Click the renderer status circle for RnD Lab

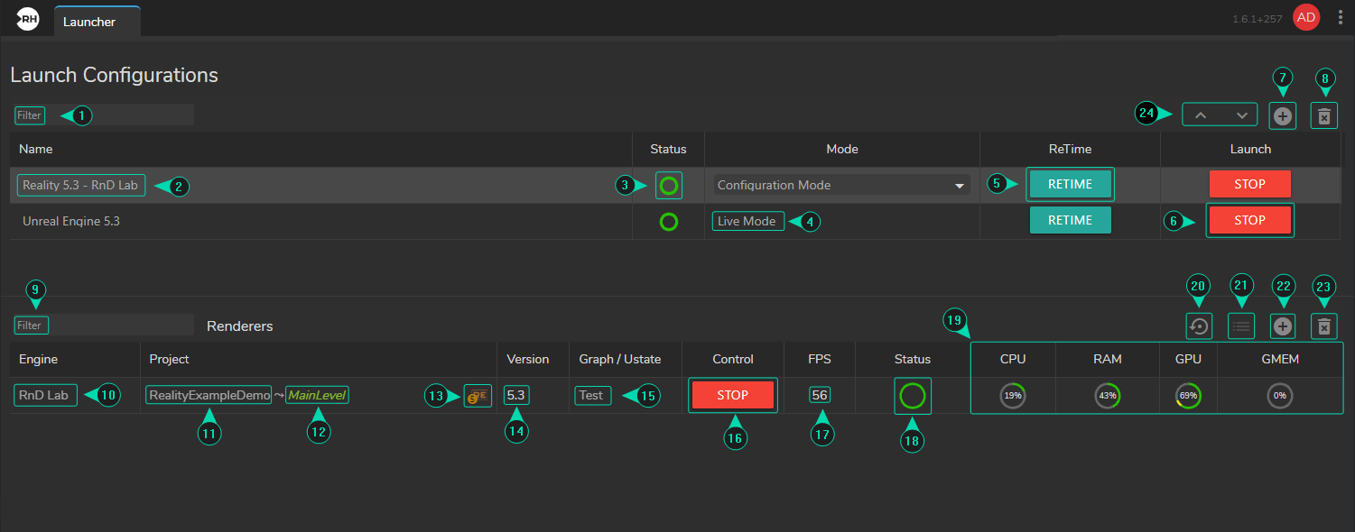pos(913,396)
